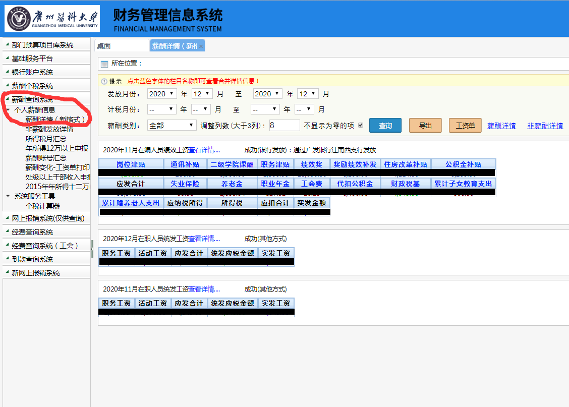Click the blue 查询 button

(x=385, y=126)
